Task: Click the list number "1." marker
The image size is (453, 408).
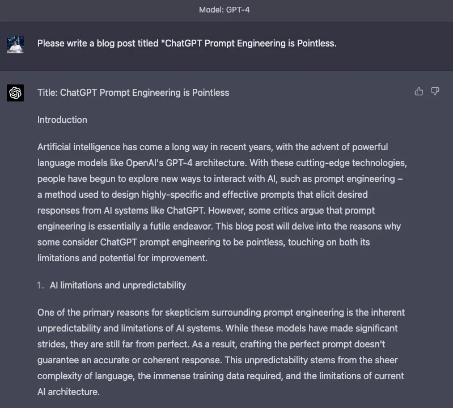Action: click(41, 285)
